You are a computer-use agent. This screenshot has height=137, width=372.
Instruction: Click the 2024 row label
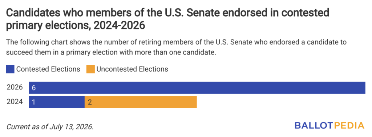pos(15,102)
